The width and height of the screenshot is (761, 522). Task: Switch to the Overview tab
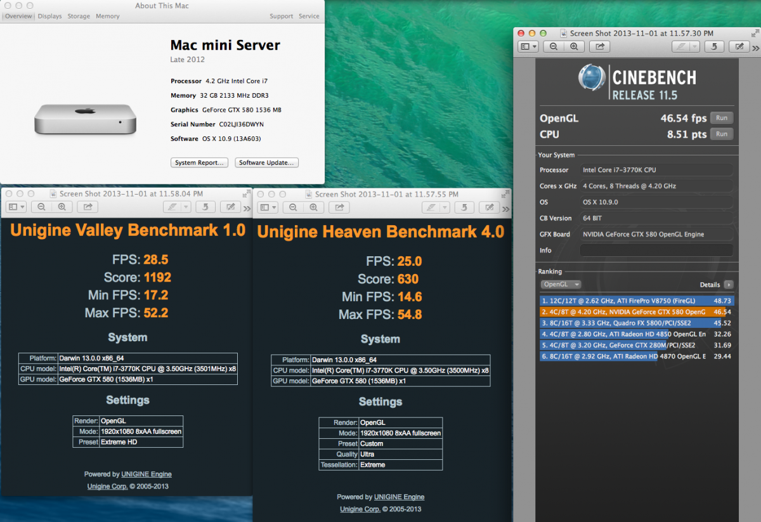click(x=18, y=16)
